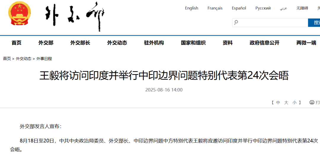Screen dimensions: 320x158
Task: Click the publish date 2025-08-16 14:00
Action: (x=164, y=90)
